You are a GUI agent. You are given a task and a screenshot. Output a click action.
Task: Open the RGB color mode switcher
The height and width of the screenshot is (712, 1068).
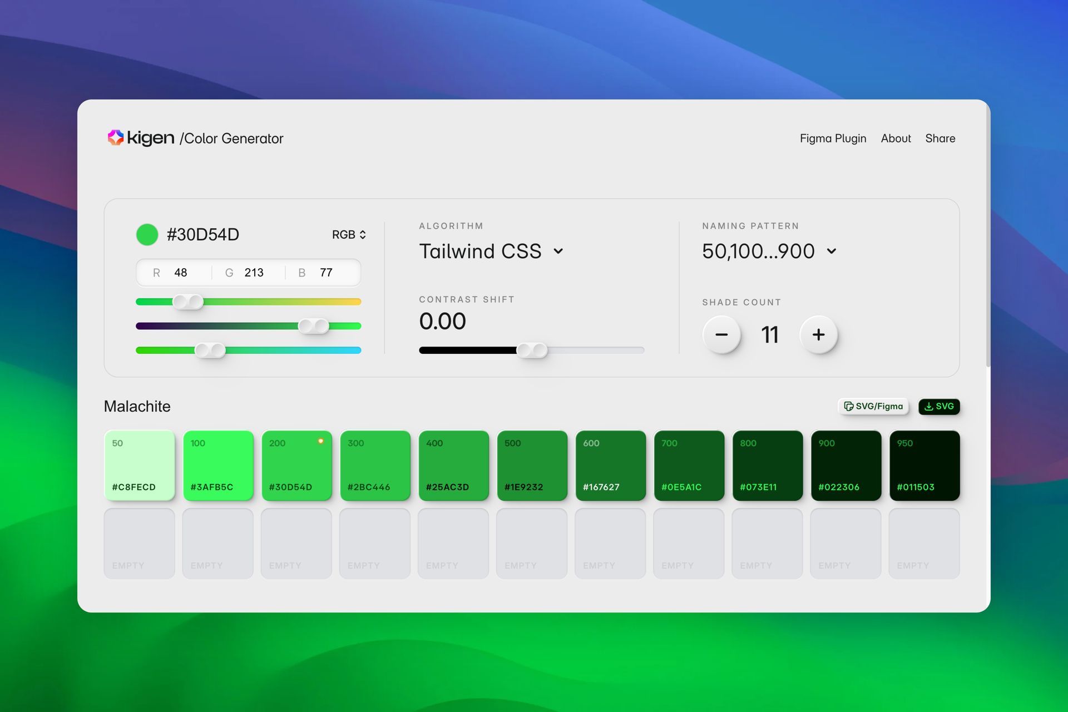[x=349, y=235]
